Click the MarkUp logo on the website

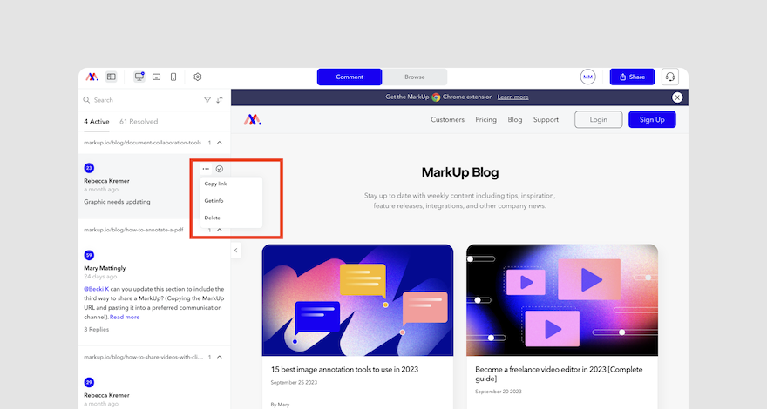253,120
